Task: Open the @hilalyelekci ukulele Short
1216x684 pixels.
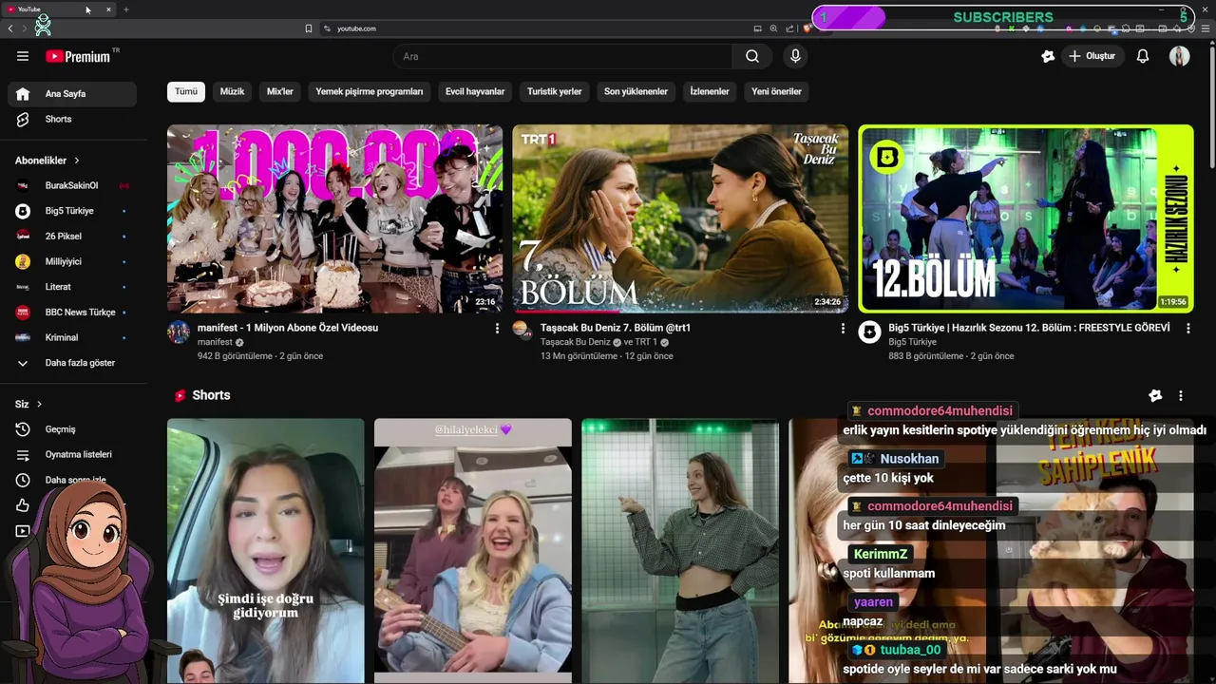Action: [x=473, y=551]
